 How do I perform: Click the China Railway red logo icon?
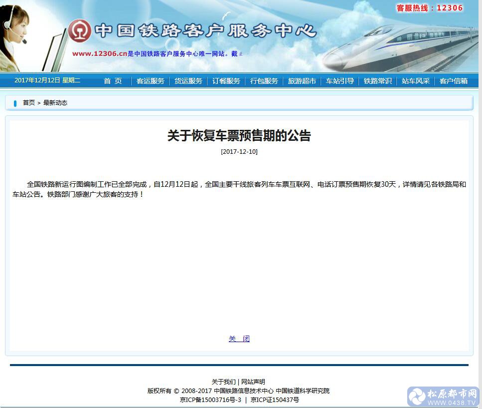80,31
